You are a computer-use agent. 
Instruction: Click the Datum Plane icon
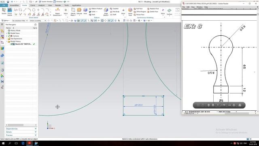click(x=73, y=12)
